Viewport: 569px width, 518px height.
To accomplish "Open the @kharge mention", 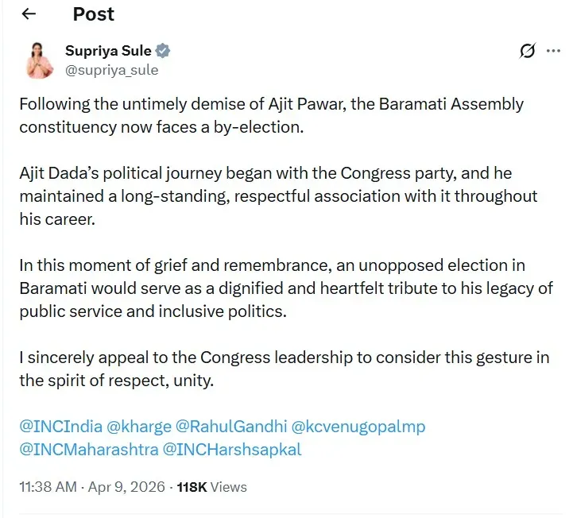I will (139, 427).
